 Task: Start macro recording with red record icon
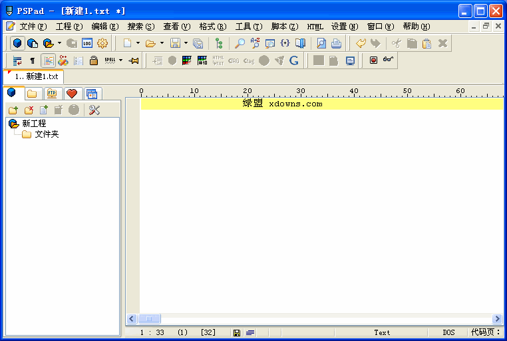tap(373, 60)
